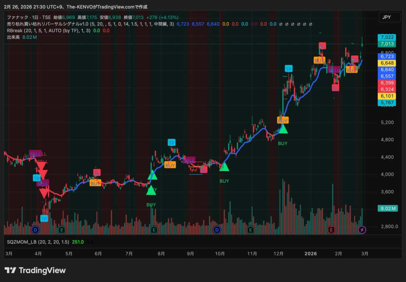Click the purple SELL label near September
Screen dimensions: 406x282
click(190, 160)
